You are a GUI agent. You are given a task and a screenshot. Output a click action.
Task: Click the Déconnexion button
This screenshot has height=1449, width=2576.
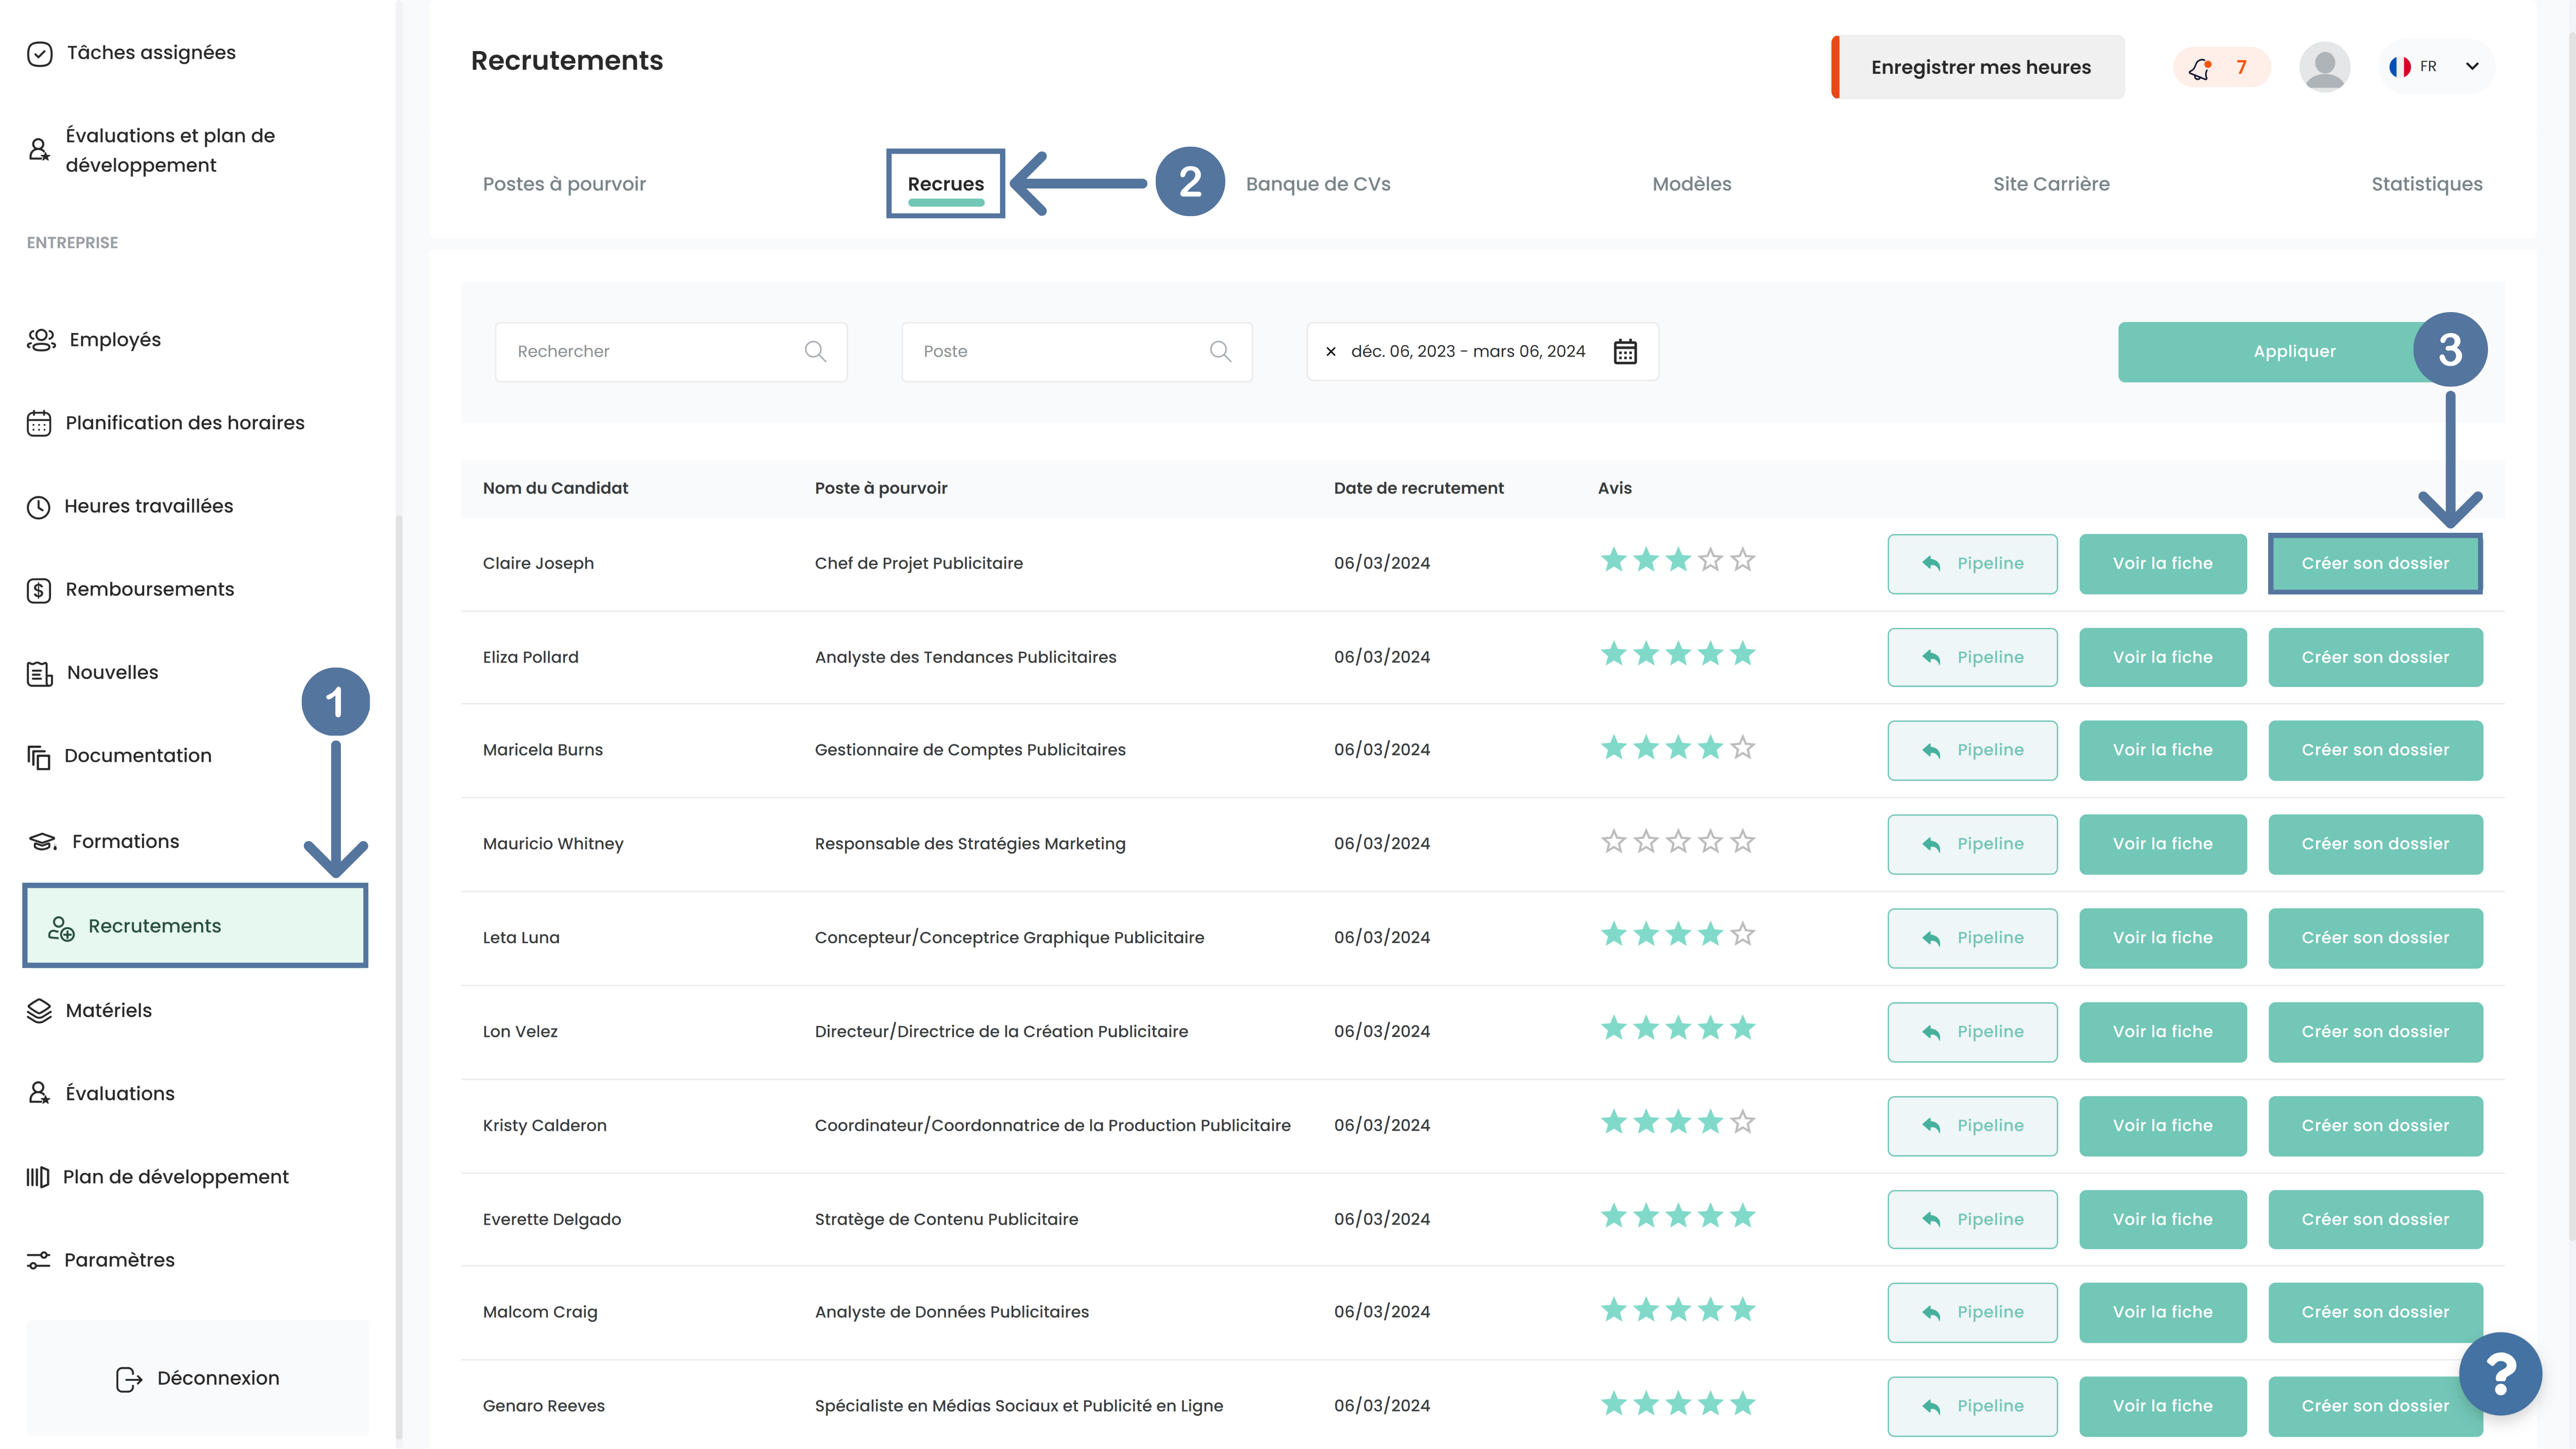tap(198, 1379)
